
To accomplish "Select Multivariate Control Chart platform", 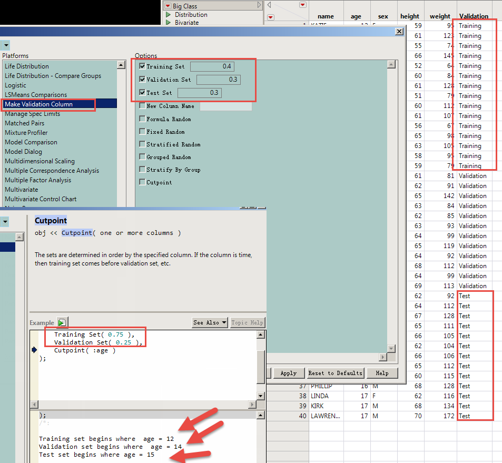I will point(41,199).
